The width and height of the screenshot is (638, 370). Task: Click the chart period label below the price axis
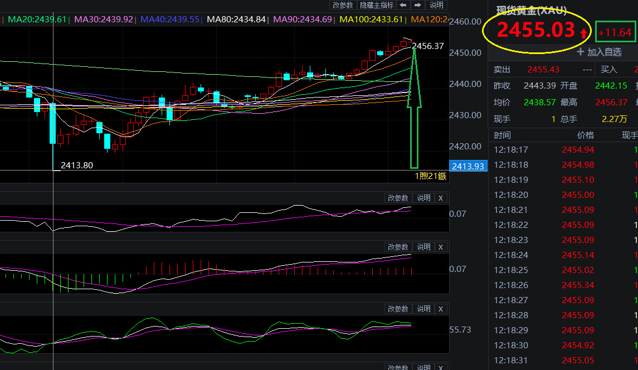coord(431,176)
